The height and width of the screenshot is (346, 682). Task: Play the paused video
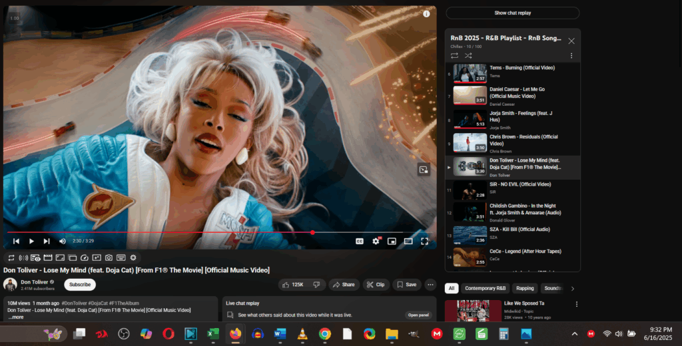[x=31, y=242]
